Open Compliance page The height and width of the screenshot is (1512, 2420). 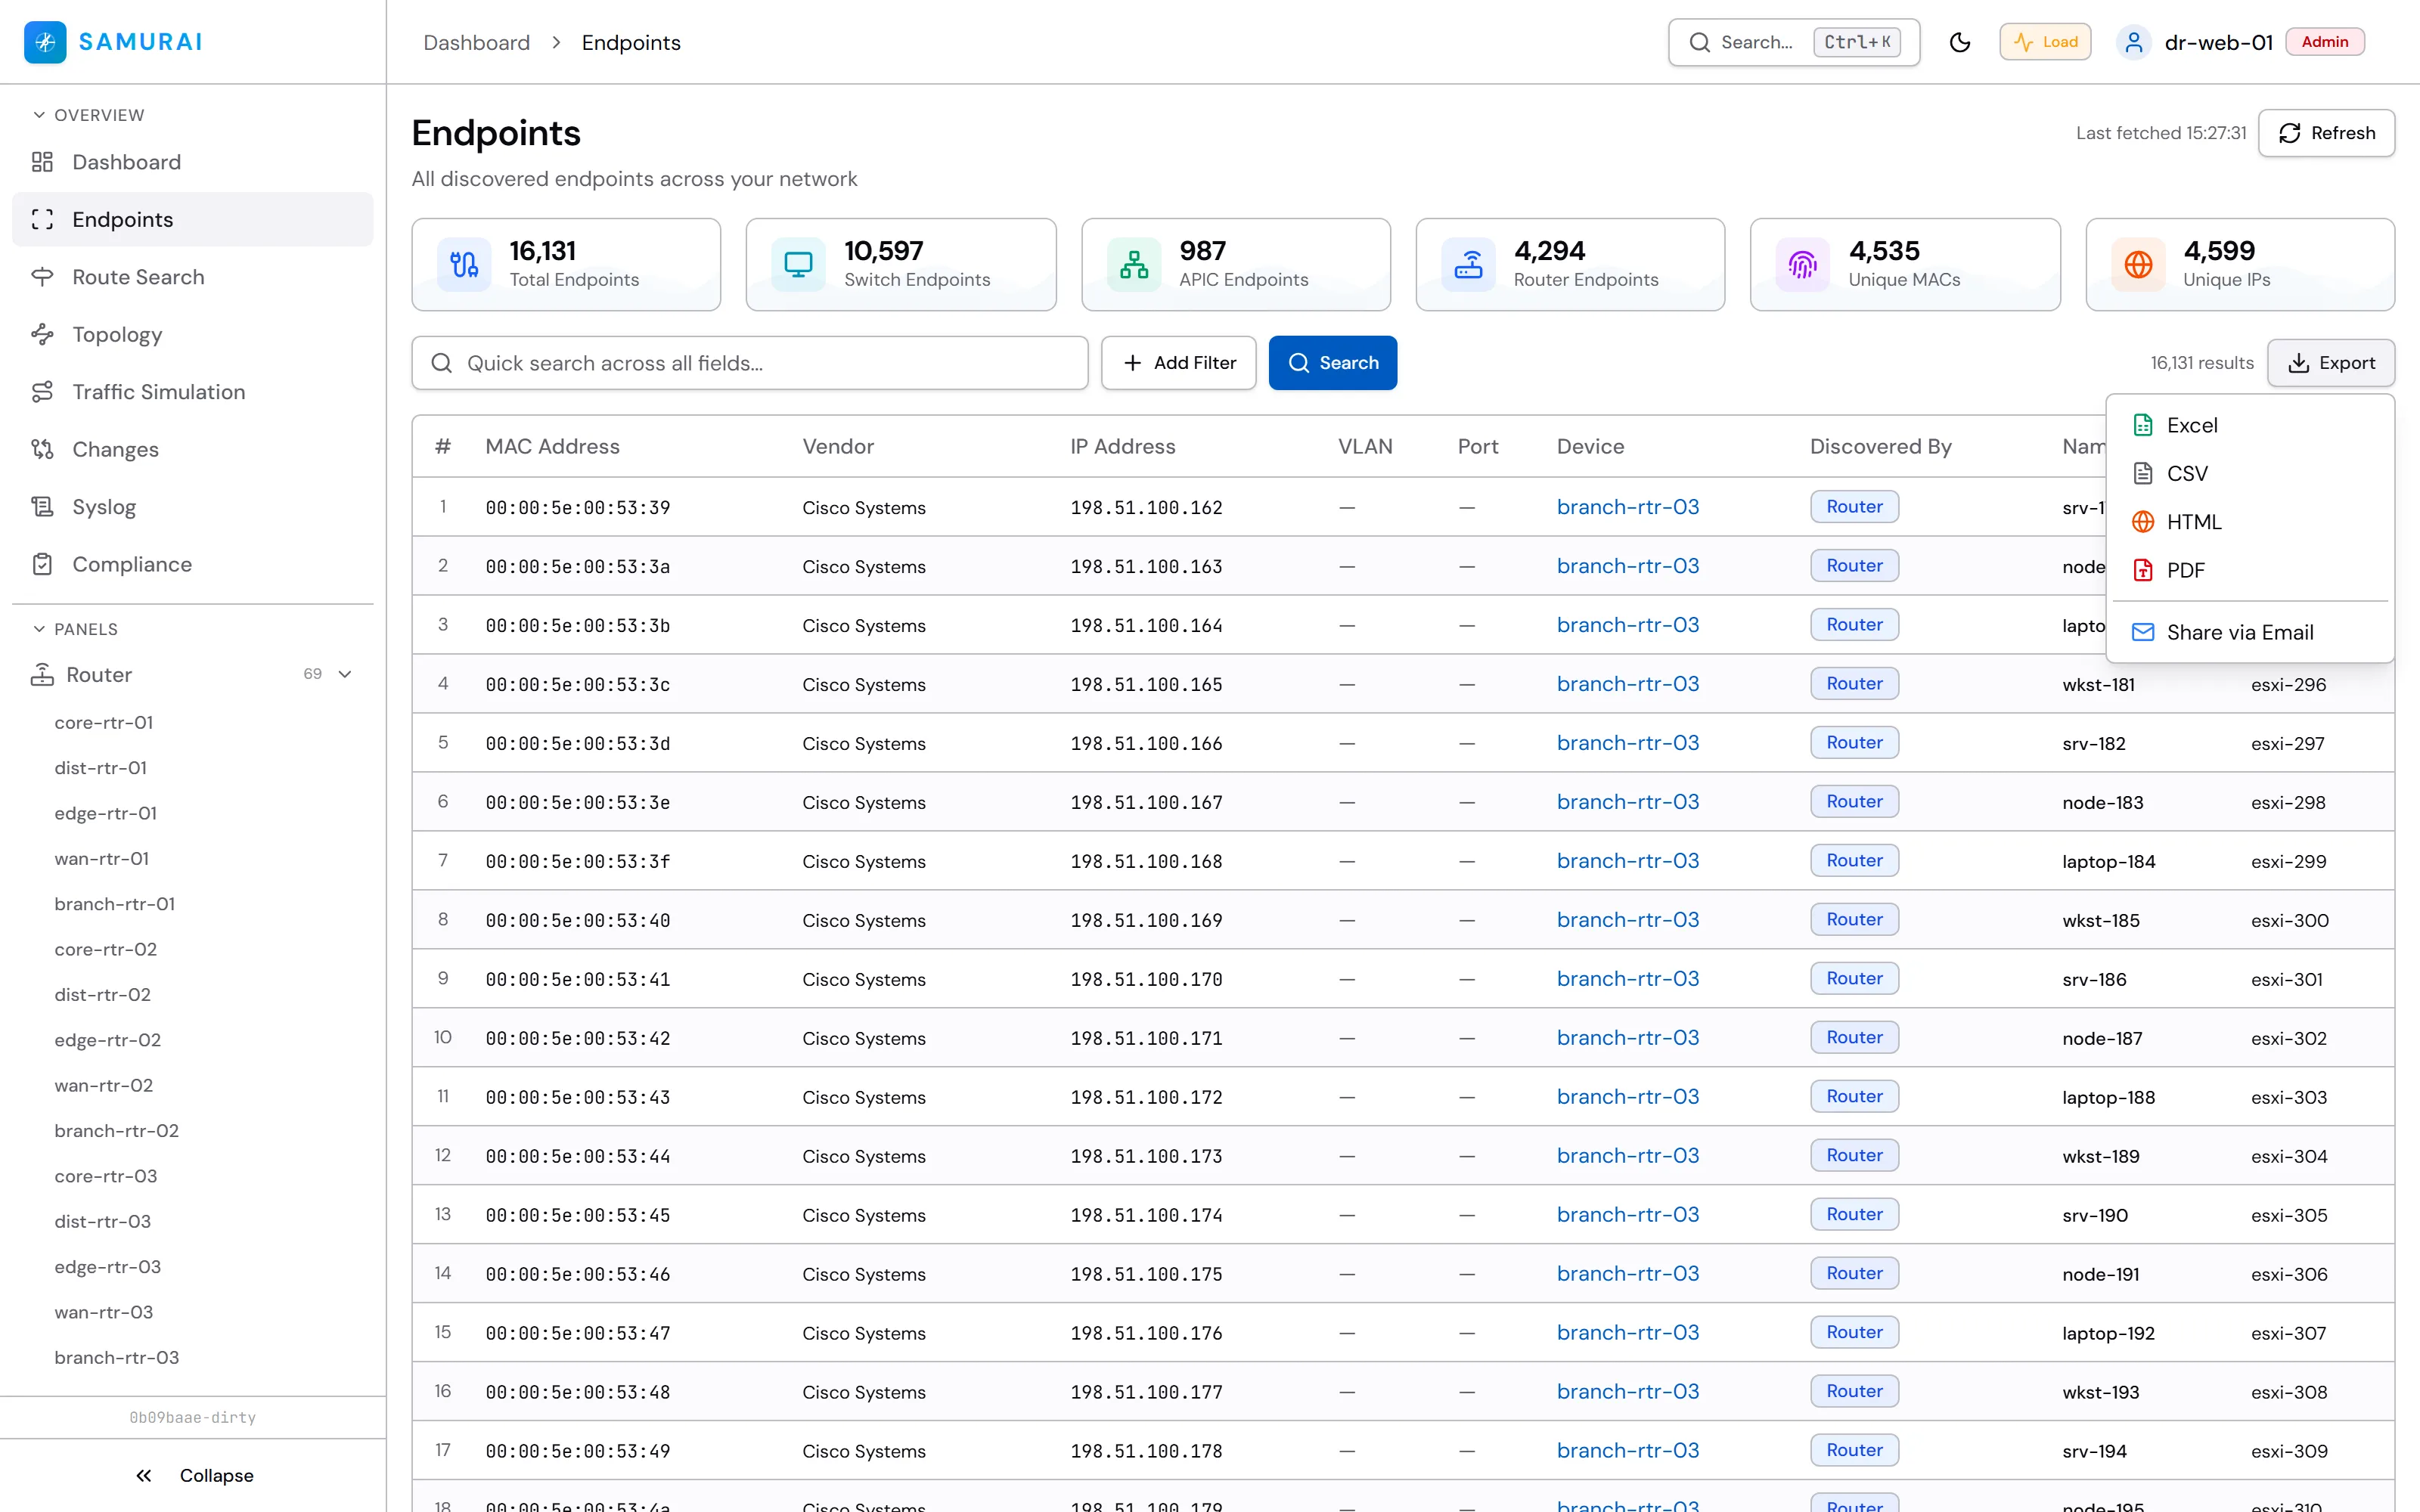click(x=193, y=564)
